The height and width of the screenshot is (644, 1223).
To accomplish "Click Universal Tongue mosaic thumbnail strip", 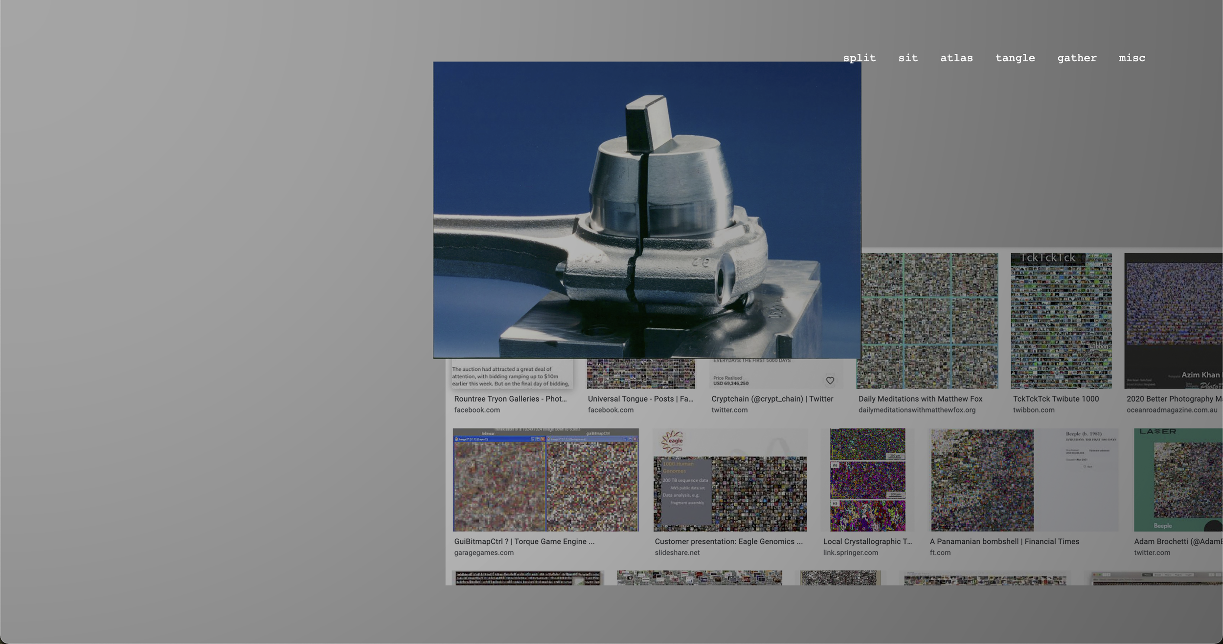I will [x=640, y=373].
